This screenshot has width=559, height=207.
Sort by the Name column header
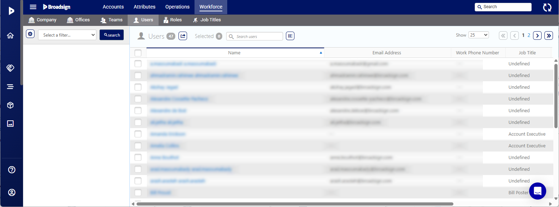click(234, 53)
